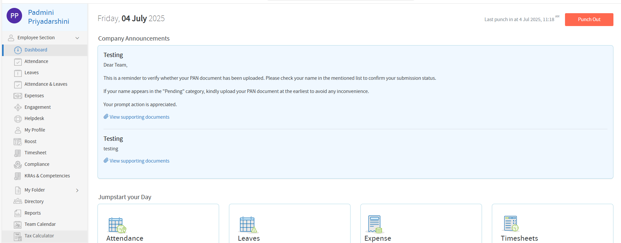Expand the My Folder arrow
The width and height of the screenshot is (621, 243).
(x=77, y=190)
